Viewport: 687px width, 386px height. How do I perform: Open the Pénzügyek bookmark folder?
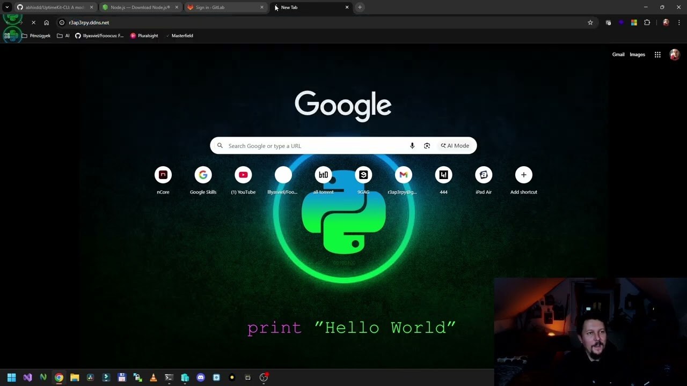[36, 35]
